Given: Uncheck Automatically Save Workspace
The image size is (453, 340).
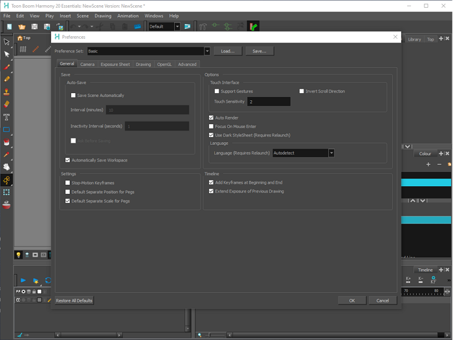Looking at the screenshot, I should [x=67, y=160].
